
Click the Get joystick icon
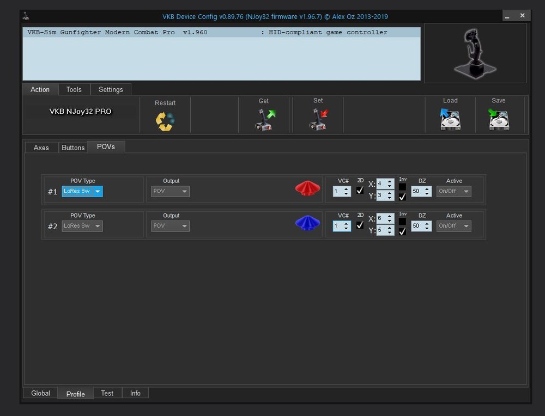click(264, 119)
